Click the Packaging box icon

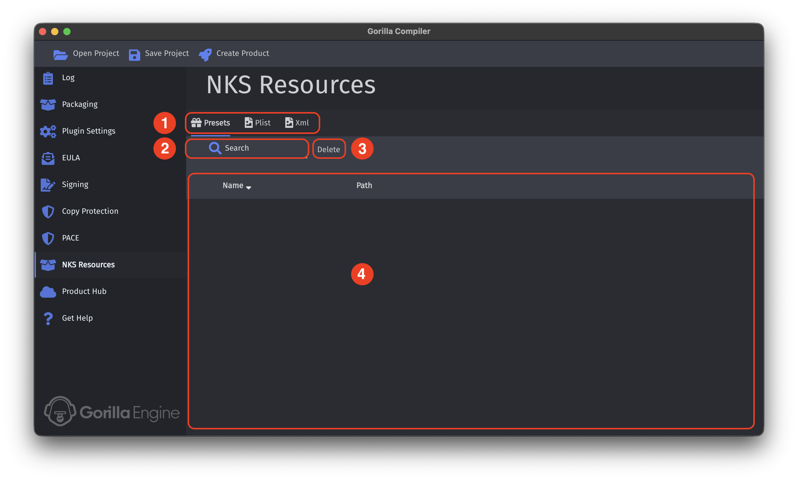48,105
